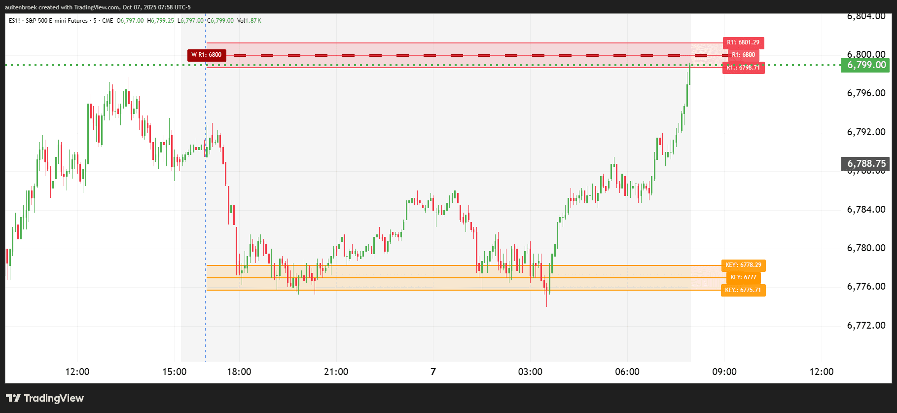Select the R1': 6801.29 level label
Screen dimensions: 897x413
[x=743, y=42]
